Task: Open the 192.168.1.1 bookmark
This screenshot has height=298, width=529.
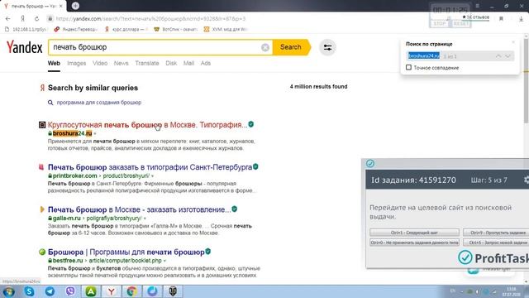Action: pyautogui.click(x=26, y=30)
